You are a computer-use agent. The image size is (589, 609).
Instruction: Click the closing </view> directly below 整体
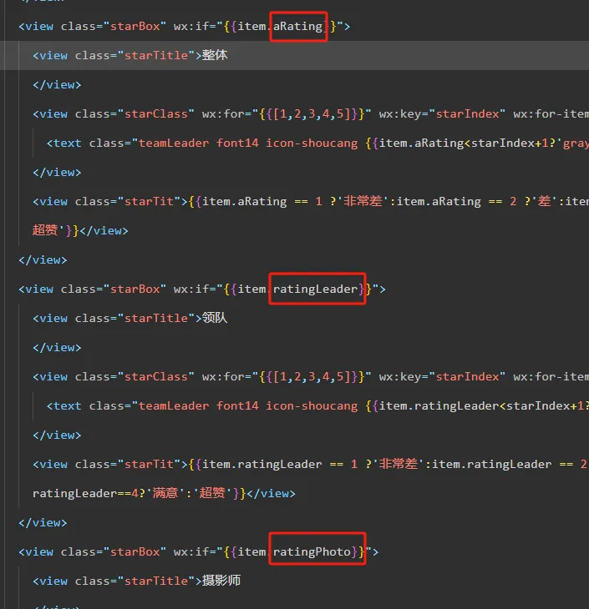click(57, 84)
